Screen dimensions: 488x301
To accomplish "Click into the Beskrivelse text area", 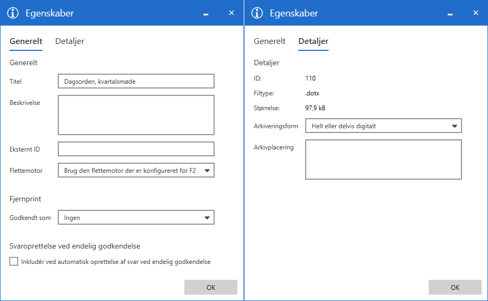I will (x=136, y=115).
